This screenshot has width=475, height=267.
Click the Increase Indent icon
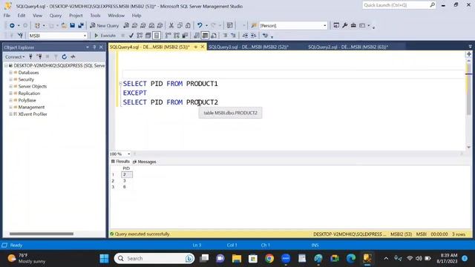pos(254,36)
